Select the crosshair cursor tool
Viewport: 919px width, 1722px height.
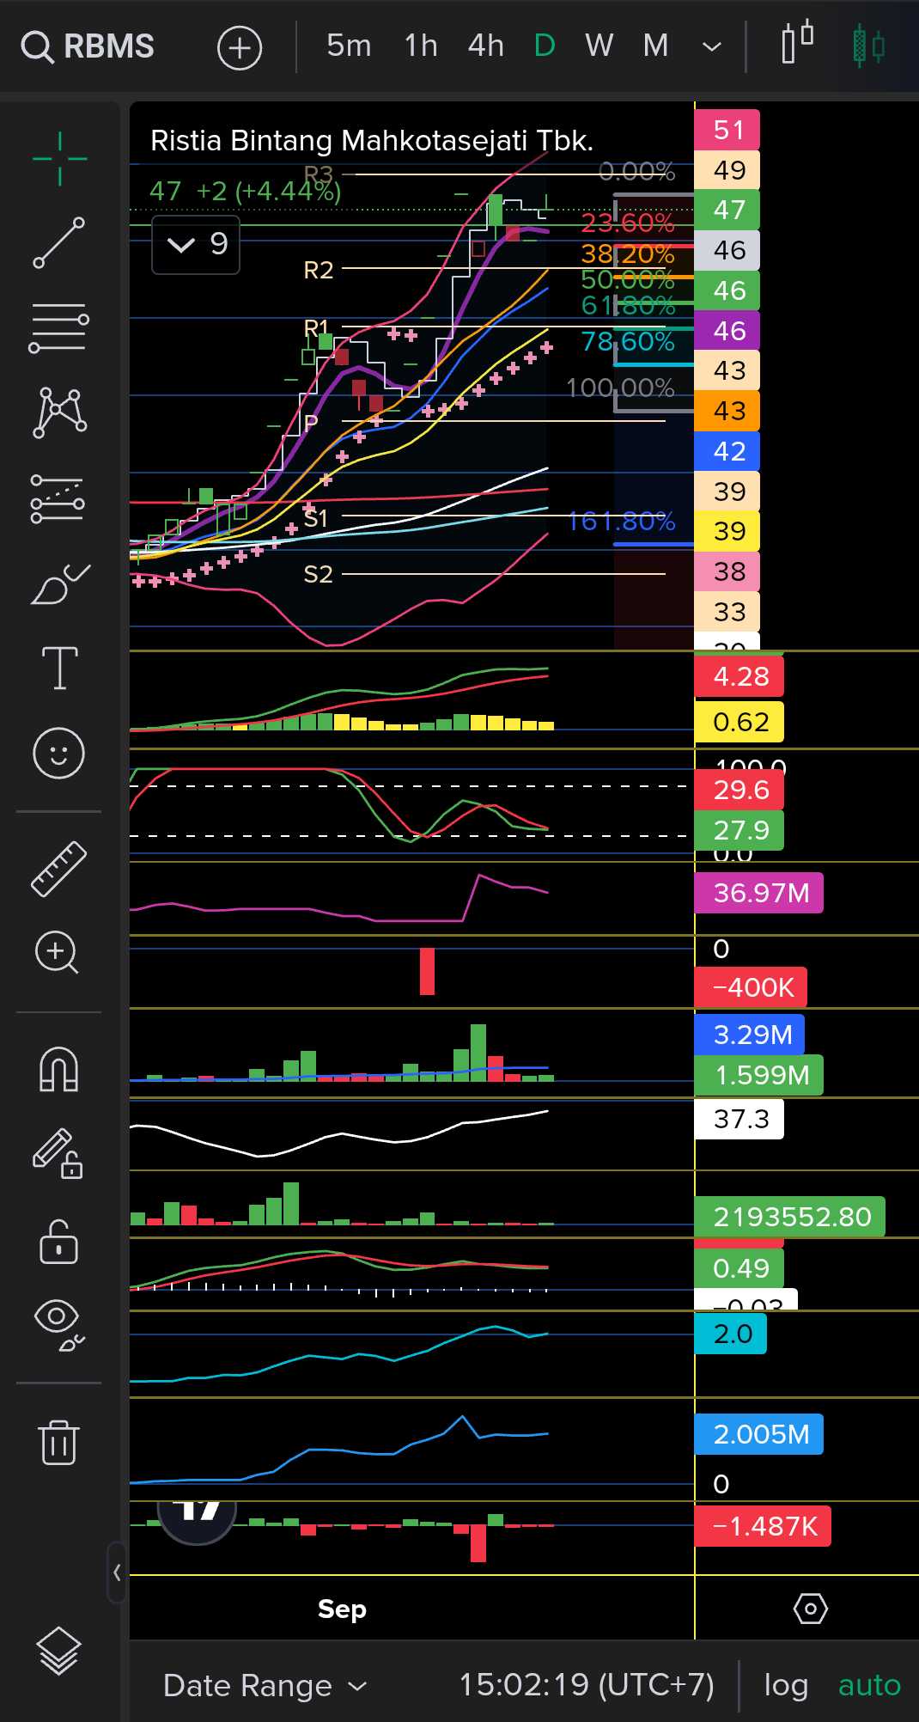coord(59,159)
